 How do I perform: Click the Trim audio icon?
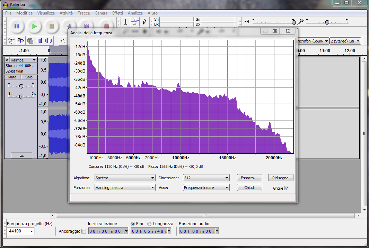pyautogui.click(x=39, y=41)
